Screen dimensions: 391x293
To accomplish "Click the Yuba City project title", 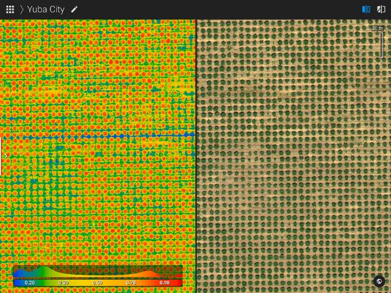I will pos(46,10).
